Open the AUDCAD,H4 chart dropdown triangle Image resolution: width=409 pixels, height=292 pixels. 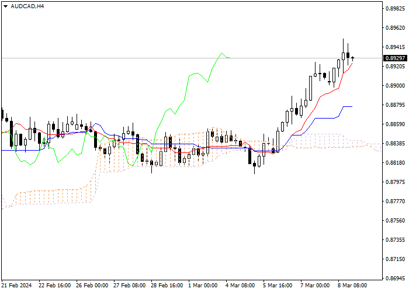pos(5,6)
